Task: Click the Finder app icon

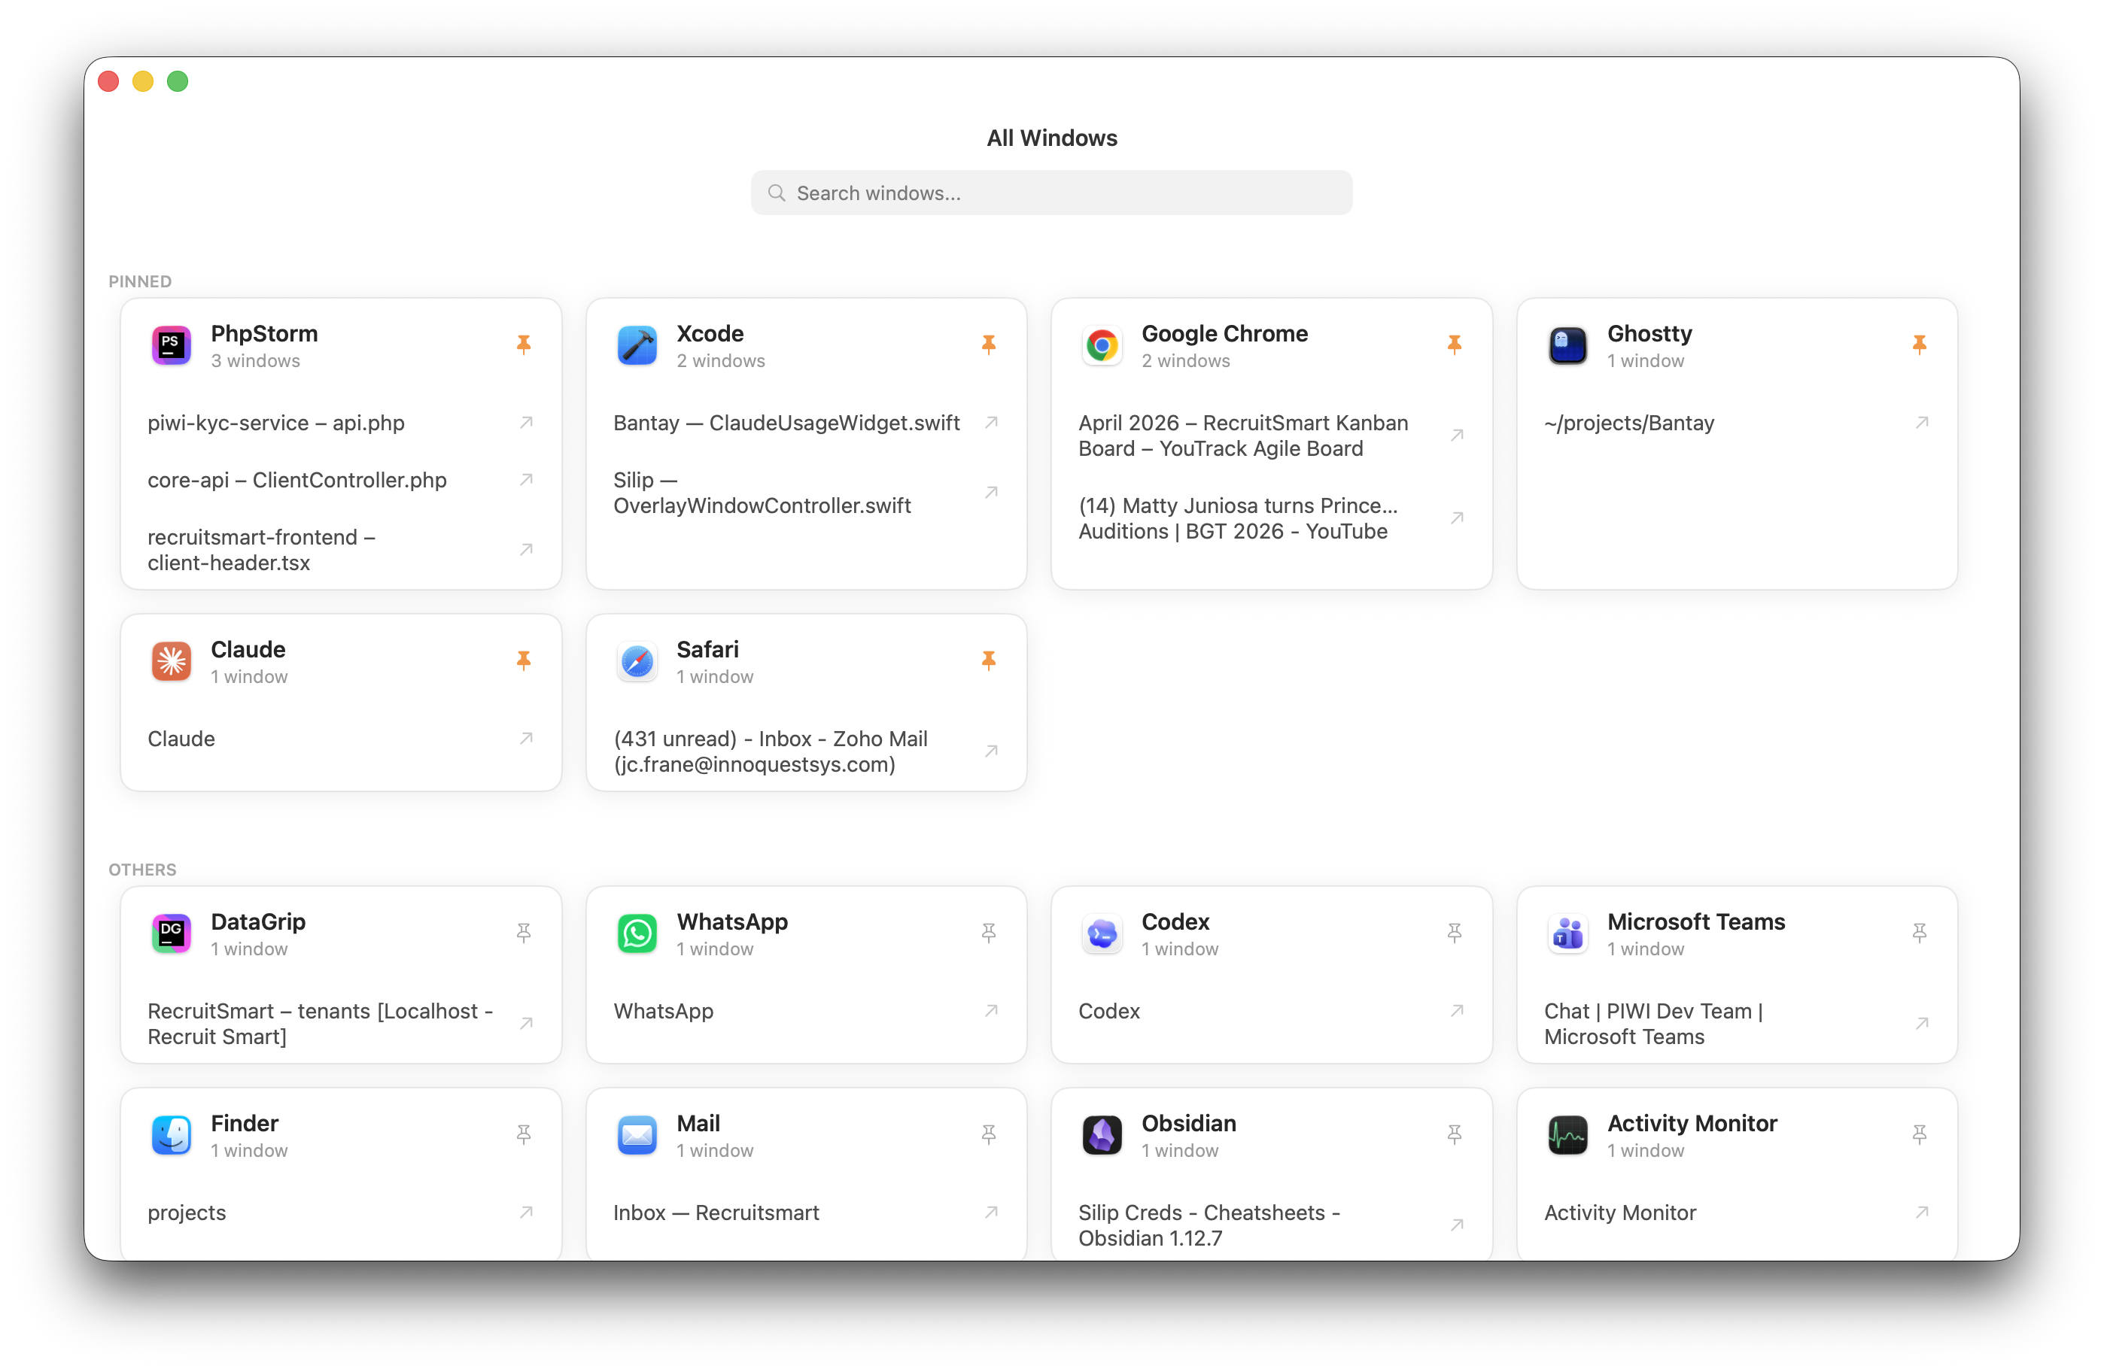Action: click(x=172, y=1135)
